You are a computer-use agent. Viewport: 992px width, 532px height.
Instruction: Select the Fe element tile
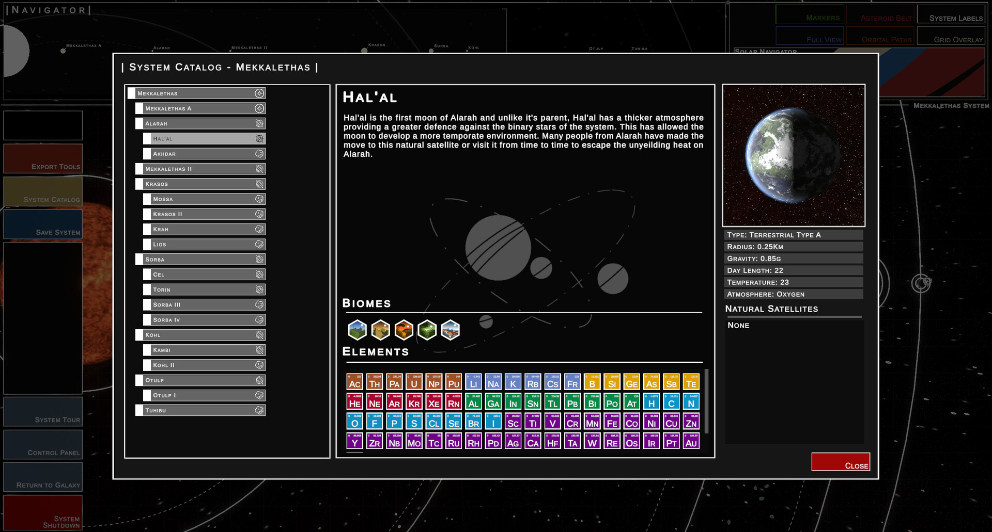612,422
